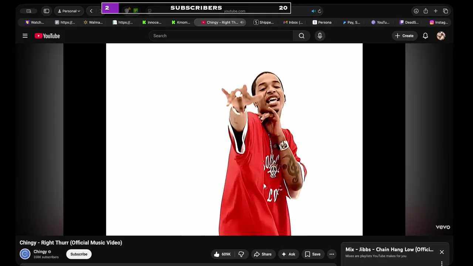Switch to the Pay, S... PayPal tab
Viewport: 473px width, 266px height.
coord(351,23)
